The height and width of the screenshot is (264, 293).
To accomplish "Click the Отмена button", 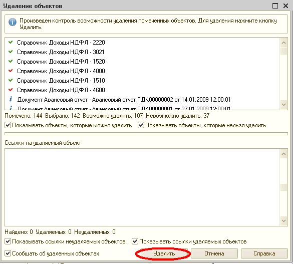I will (214, 253).
